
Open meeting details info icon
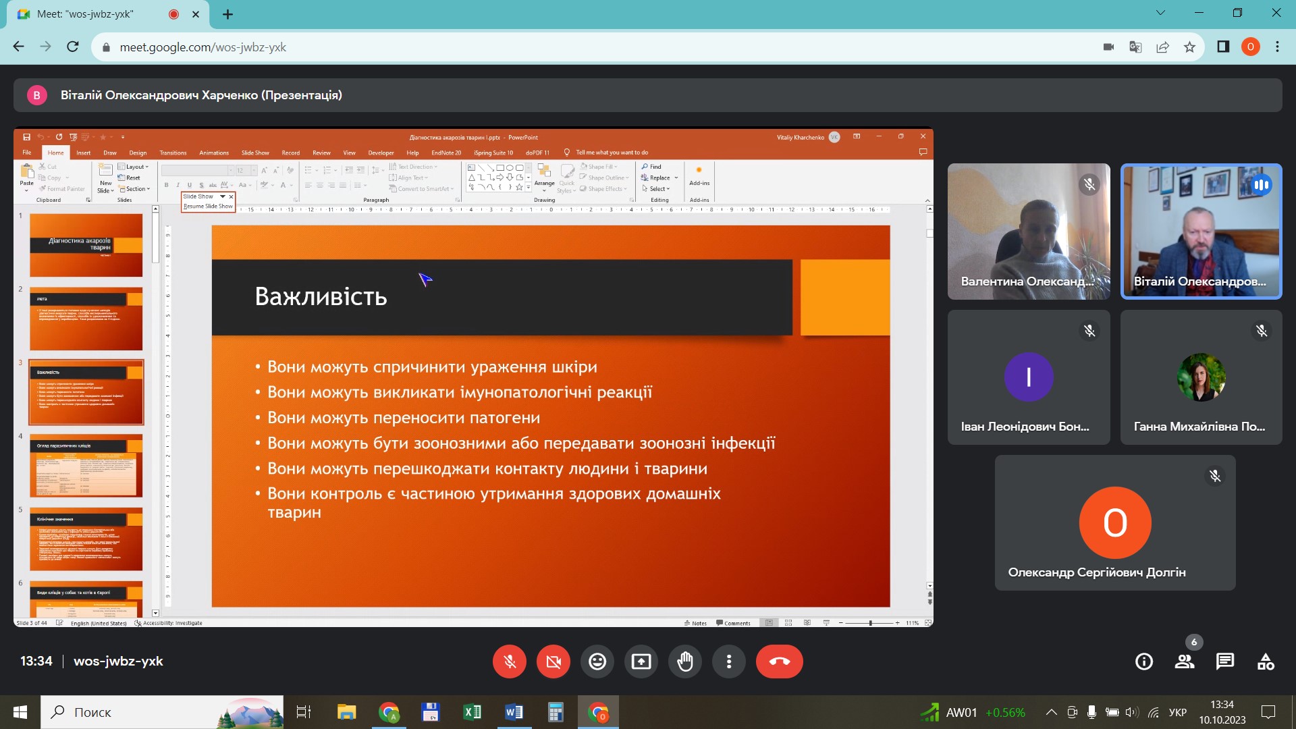pyautogui.click(x=1144, y=661)
